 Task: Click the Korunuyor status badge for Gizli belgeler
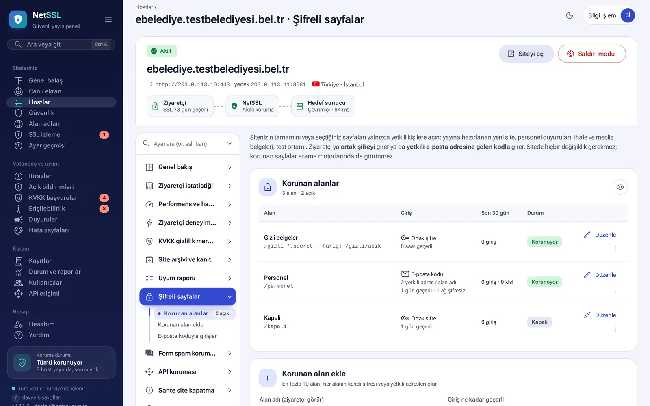coord(544,242)
